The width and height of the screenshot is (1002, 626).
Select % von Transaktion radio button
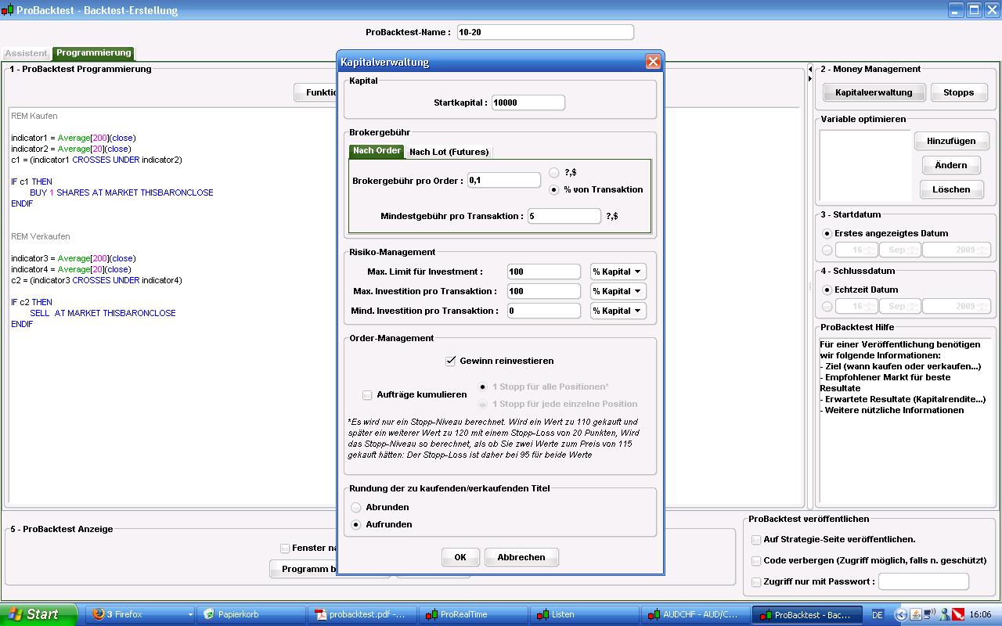tap(554, 189)
